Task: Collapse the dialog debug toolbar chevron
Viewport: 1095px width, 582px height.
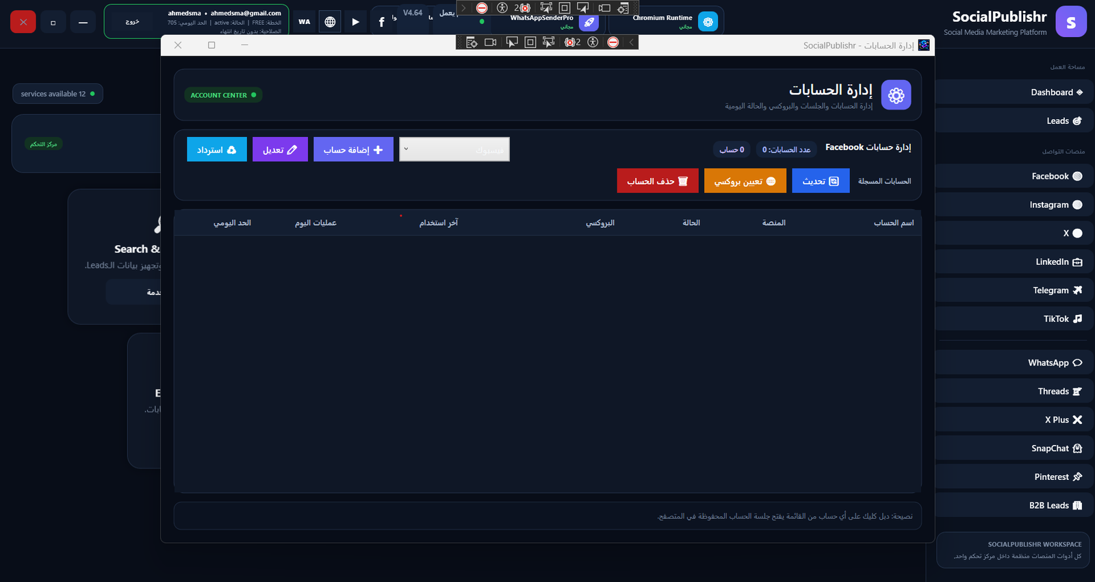Action: point(632,42)
